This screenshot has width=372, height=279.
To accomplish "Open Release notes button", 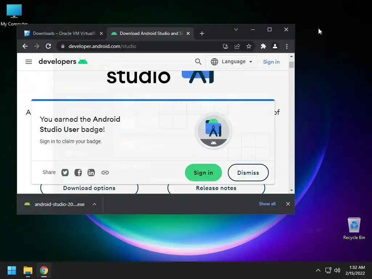I will point(216,188).
